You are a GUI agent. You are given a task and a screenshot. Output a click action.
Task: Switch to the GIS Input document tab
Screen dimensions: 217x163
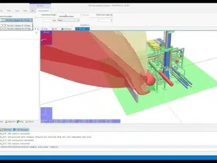[x=66, y=29]
